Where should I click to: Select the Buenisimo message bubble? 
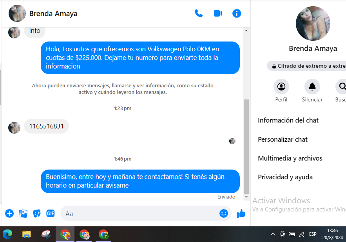(x=140, y=181)
